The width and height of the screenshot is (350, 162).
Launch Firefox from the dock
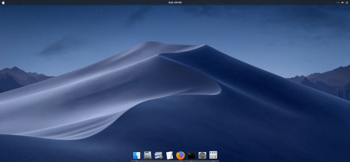click(x=180, y=155)
